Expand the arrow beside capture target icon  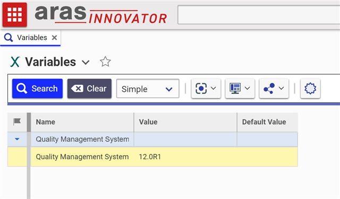214,88
